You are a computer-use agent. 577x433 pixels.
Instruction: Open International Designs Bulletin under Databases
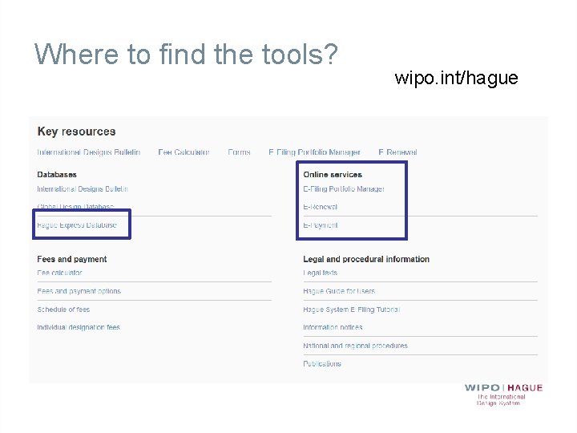pyautogui.click(x=83, y=189)
